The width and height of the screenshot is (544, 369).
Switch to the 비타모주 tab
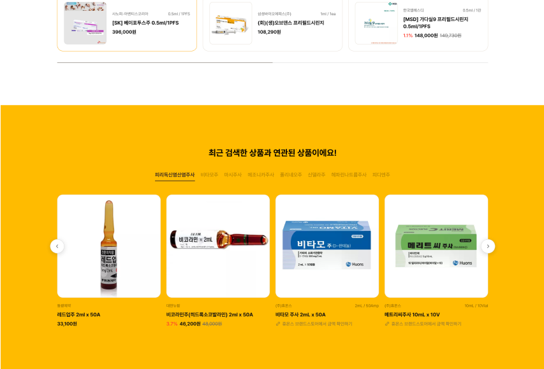pos(210,175)
